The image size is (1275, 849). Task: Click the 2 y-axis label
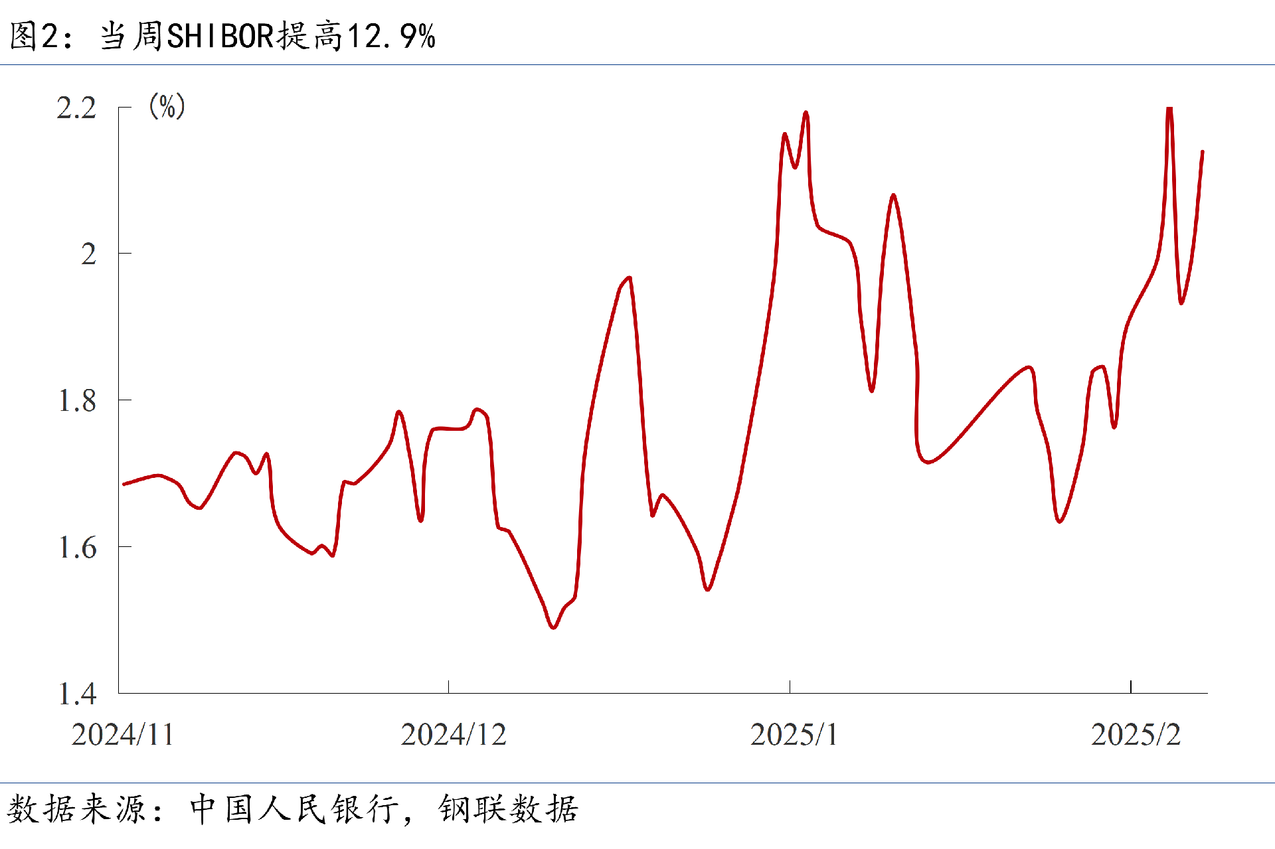88,254
